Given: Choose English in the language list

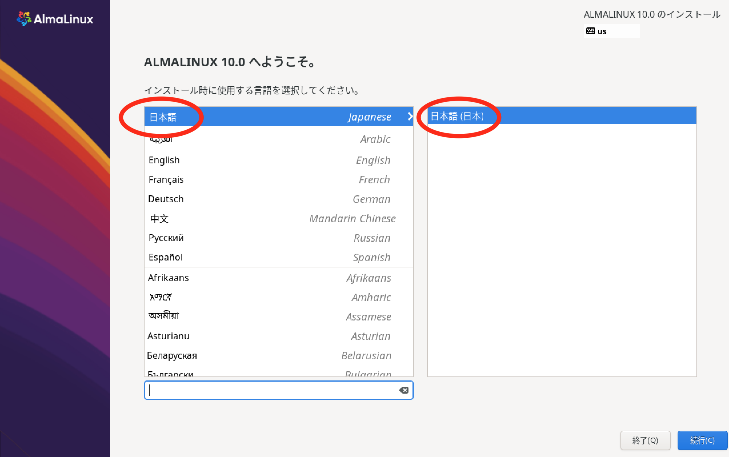Looking at the screenshot, I should (x=278, y=160).
